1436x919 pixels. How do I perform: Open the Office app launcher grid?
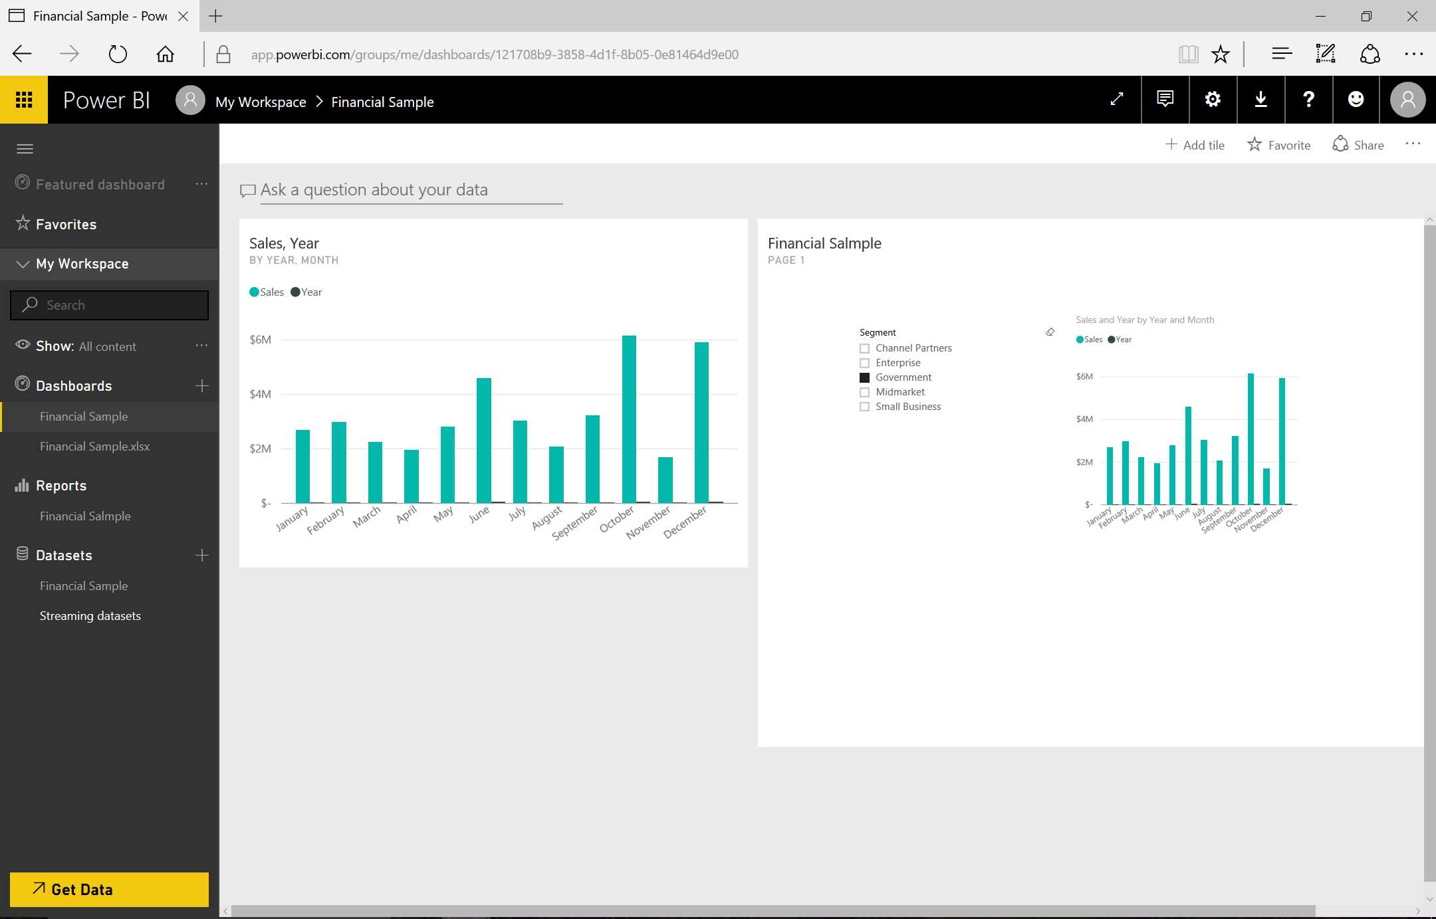24,100
